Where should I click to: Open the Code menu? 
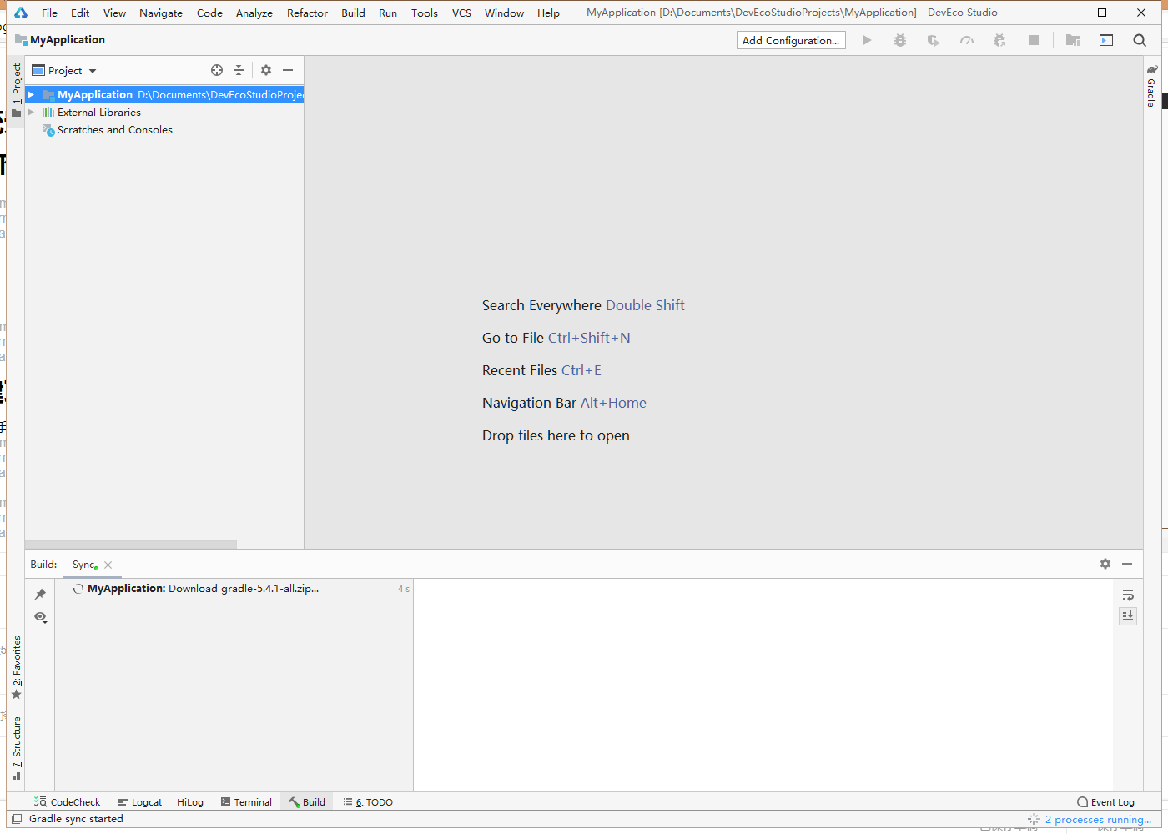click(x=209, y=13)
